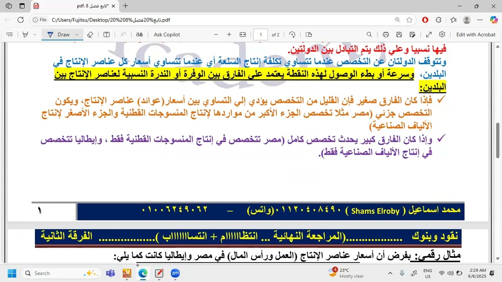Viewport: 502px width, 282px height.
Task: Open the Extensions menu
Action: tap(439, 20)
